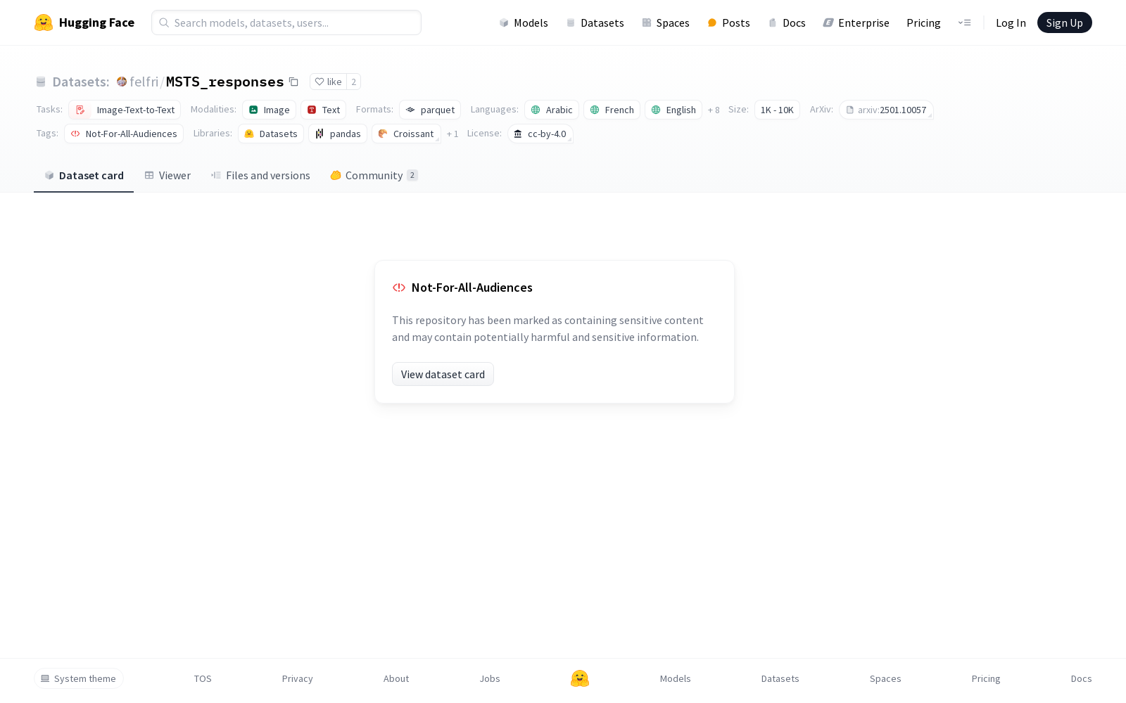The height and width of the screenshot is (703, 1126).
Task: Open the Jobs footer link
Action: click(x=490, y=678)
